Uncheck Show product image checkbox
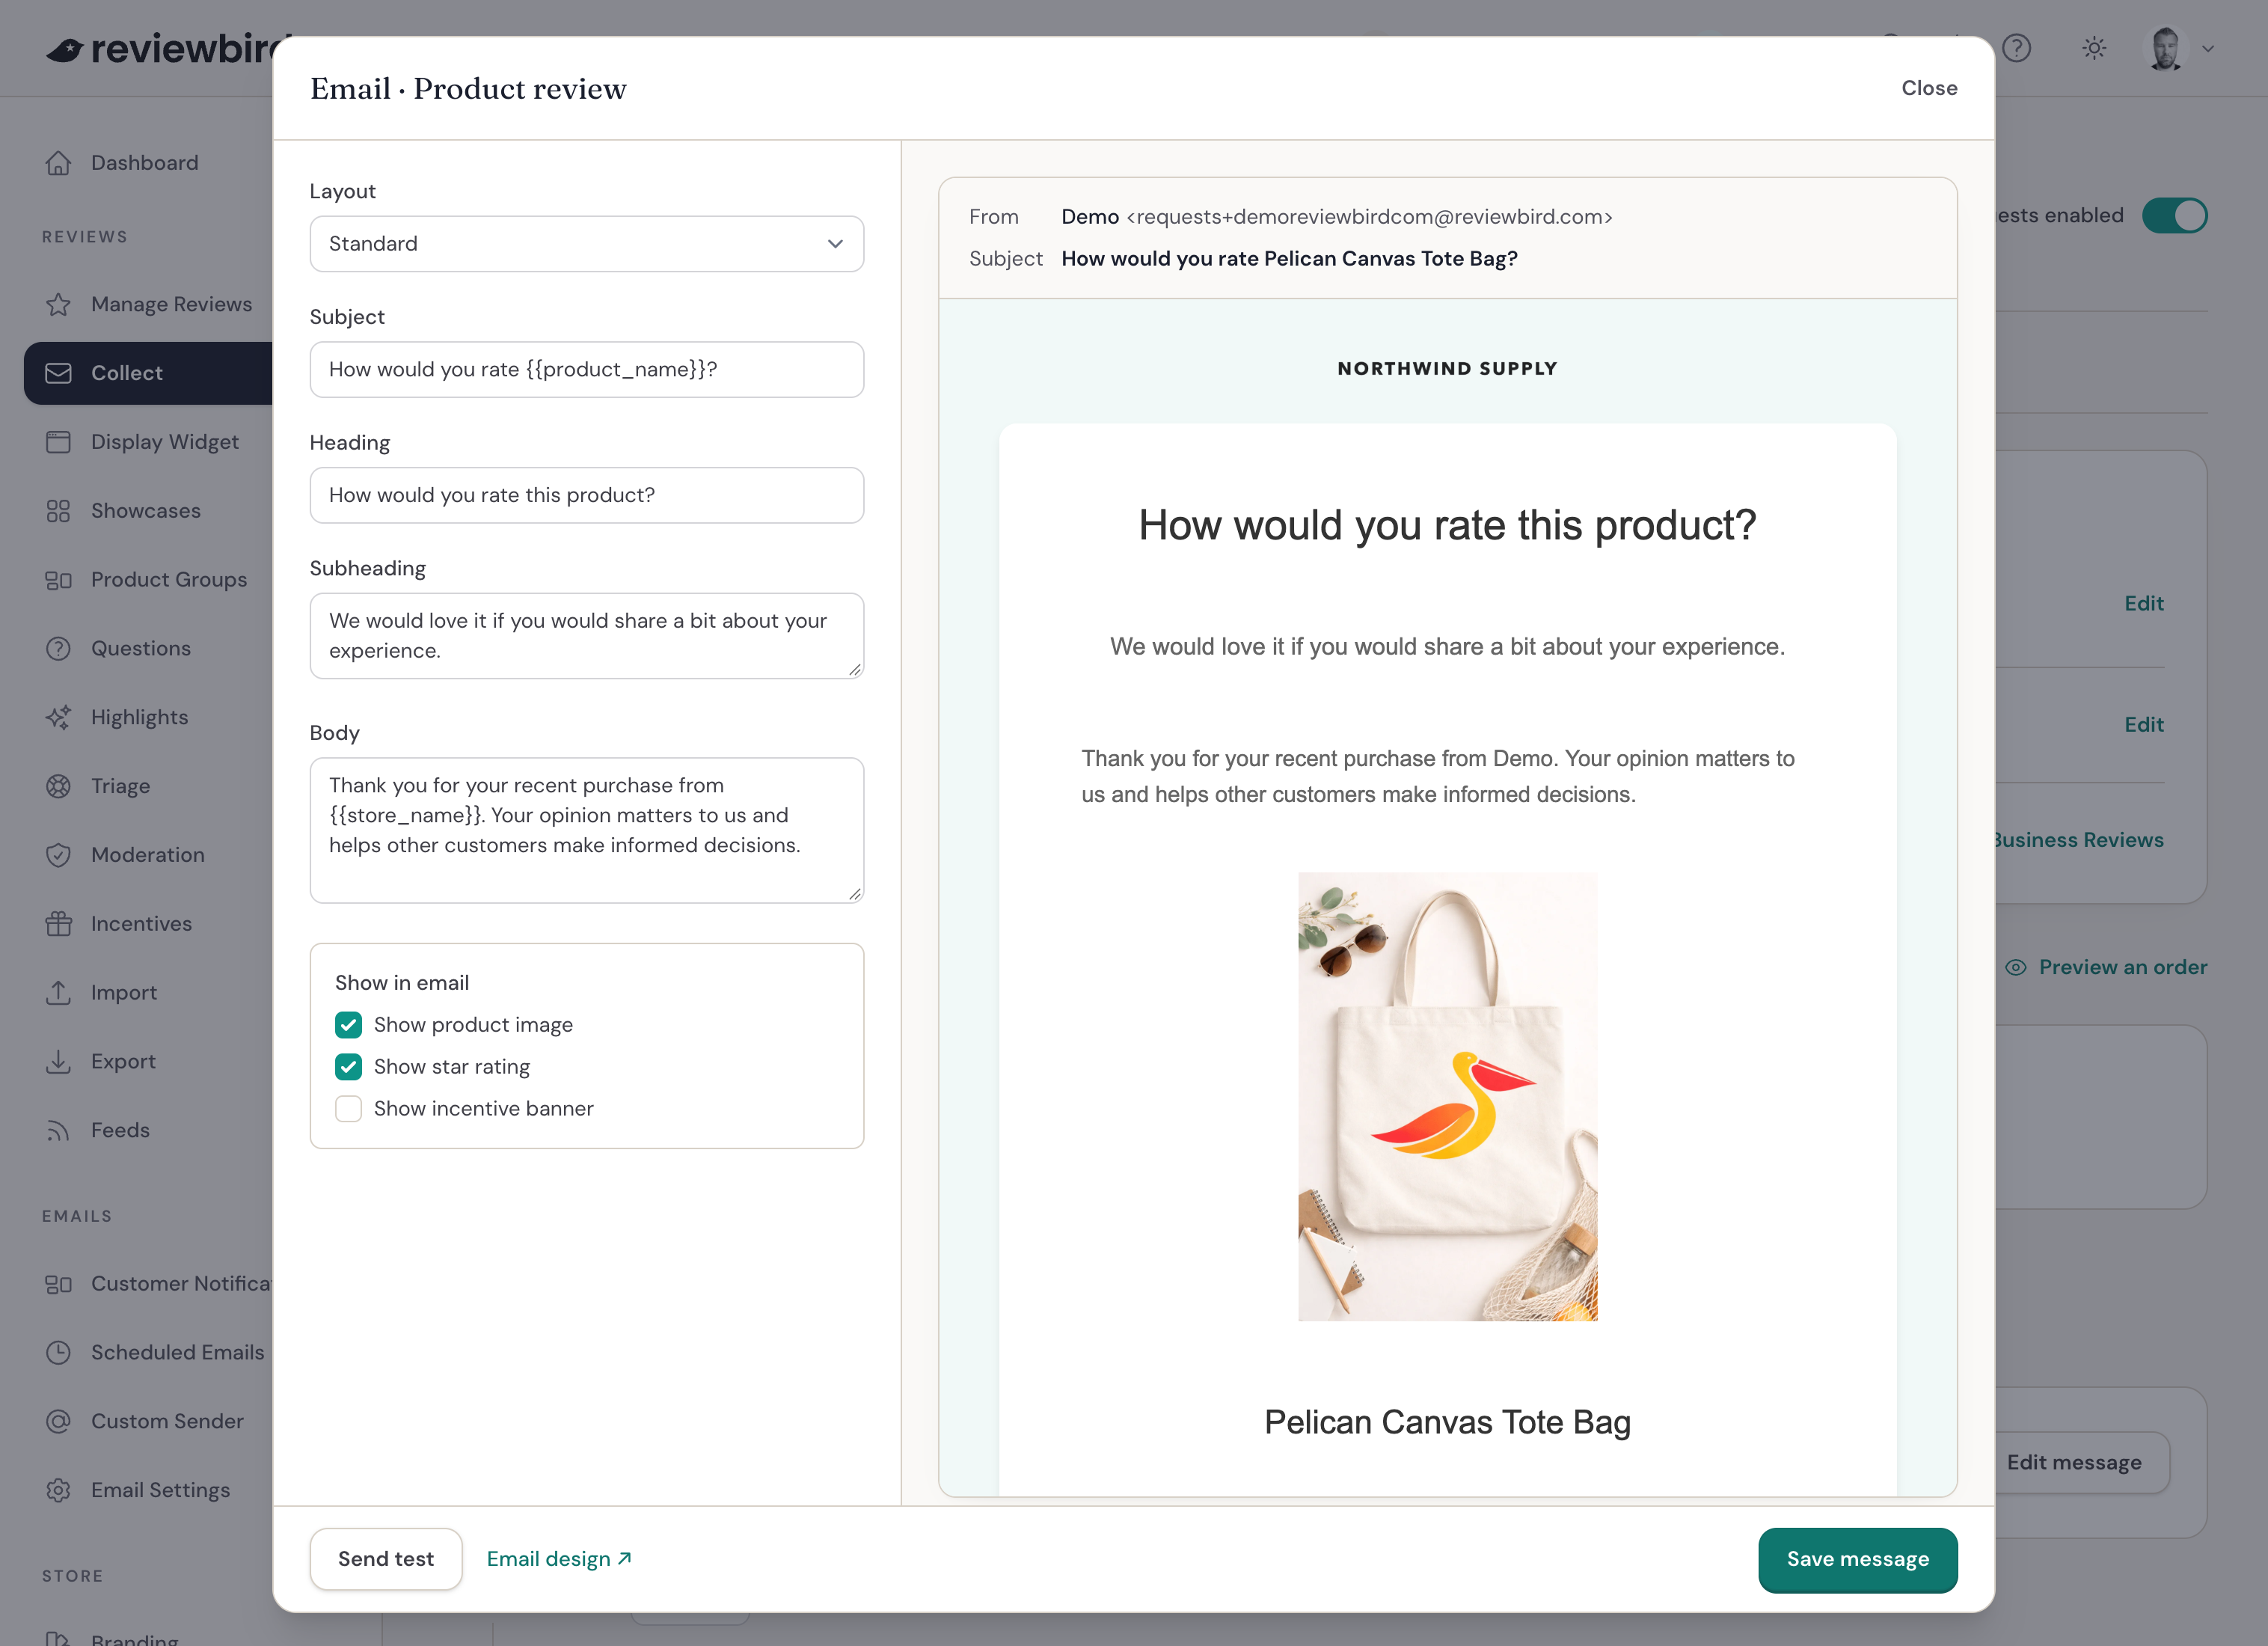 point(348,1025)
